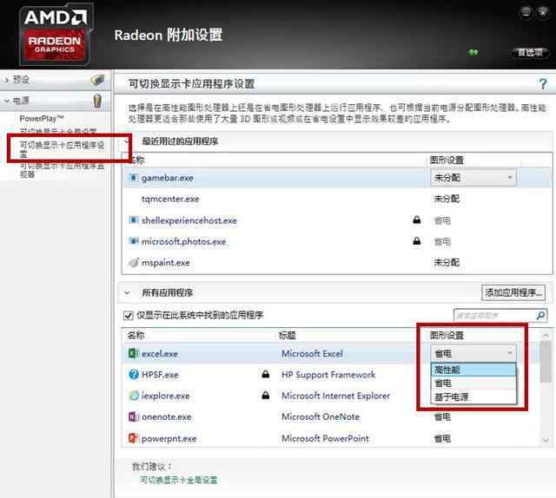Click the 未分配 value for mspaint.exe
Image resolution: width=556 pixels, height=498 pixels.
click(447, 263)
